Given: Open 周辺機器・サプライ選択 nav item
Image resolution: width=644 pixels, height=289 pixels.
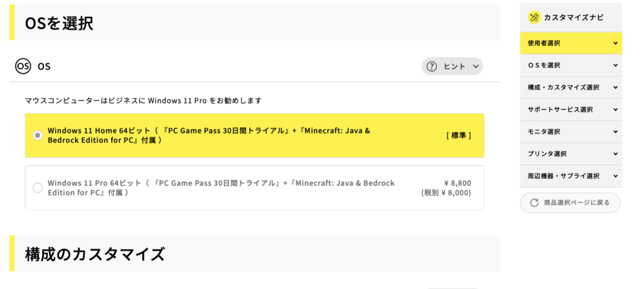Looking at the screenshot, I should [563, 176].
